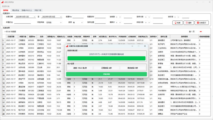Click the 清除 clear button icon
Image resolution: width=213 pixels, height=120 pixels.
(x=188, y=23)
